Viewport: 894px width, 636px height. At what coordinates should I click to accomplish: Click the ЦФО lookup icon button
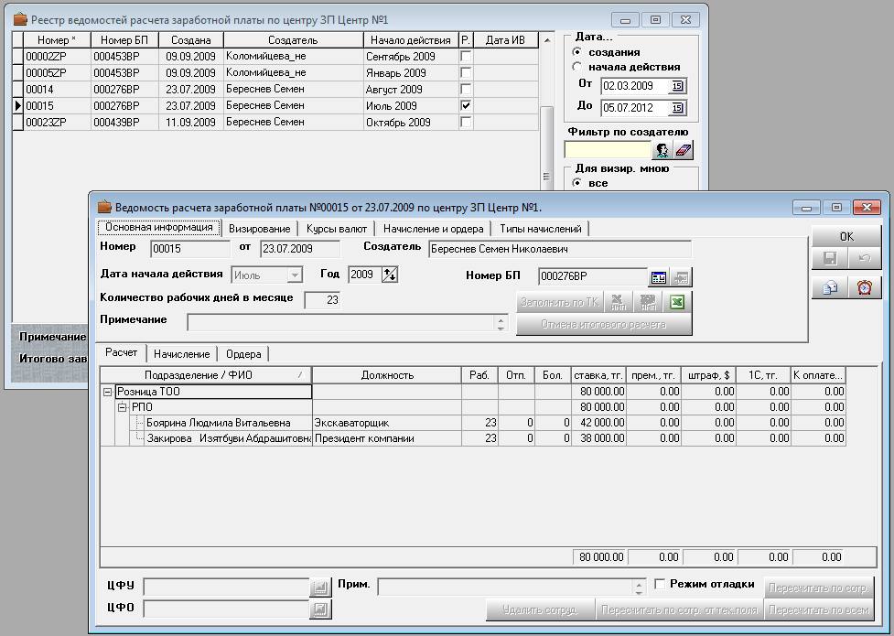[320, 609]
